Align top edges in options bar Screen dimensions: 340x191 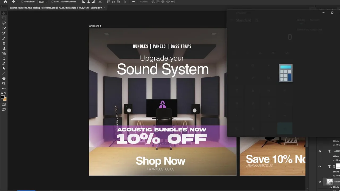coord(108,2)
